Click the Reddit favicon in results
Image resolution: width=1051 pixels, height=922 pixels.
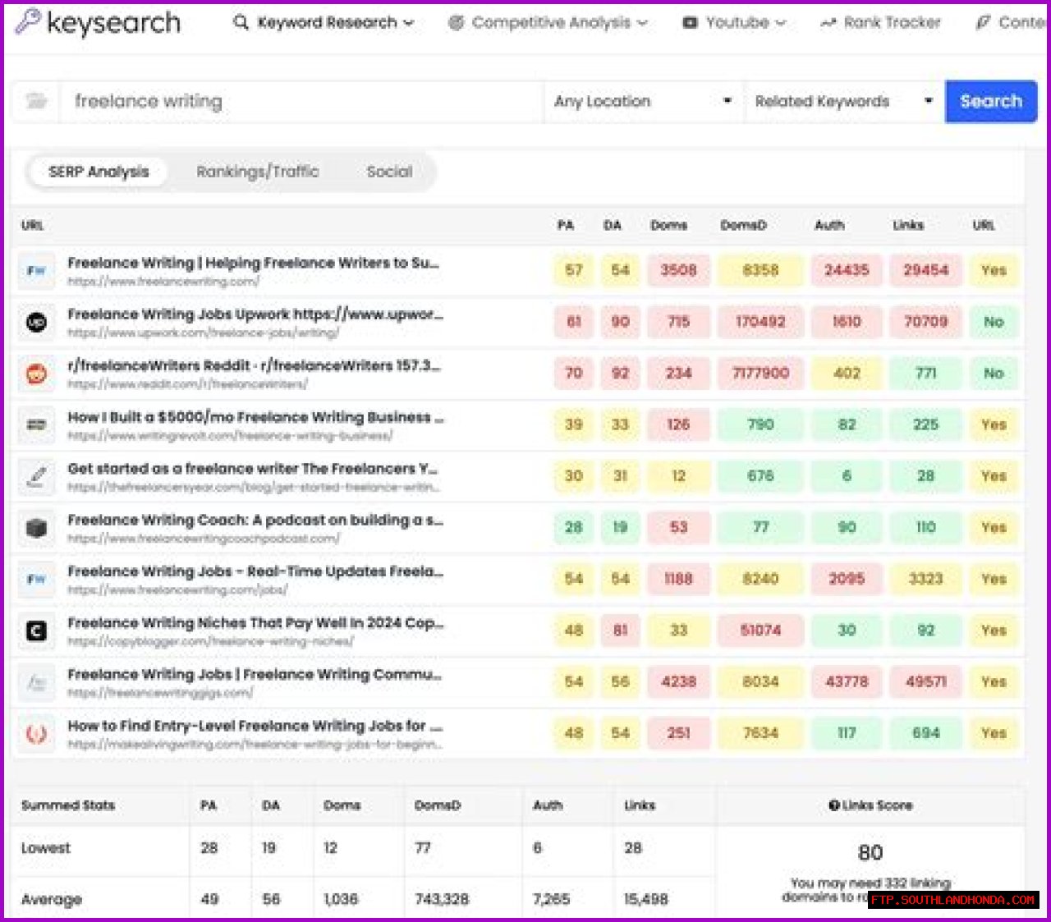tap(36, 374)
